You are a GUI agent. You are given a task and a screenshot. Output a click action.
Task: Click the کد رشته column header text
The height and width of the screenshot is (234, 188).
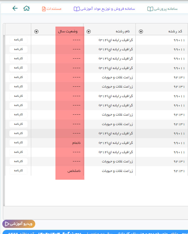click(176, 31)
